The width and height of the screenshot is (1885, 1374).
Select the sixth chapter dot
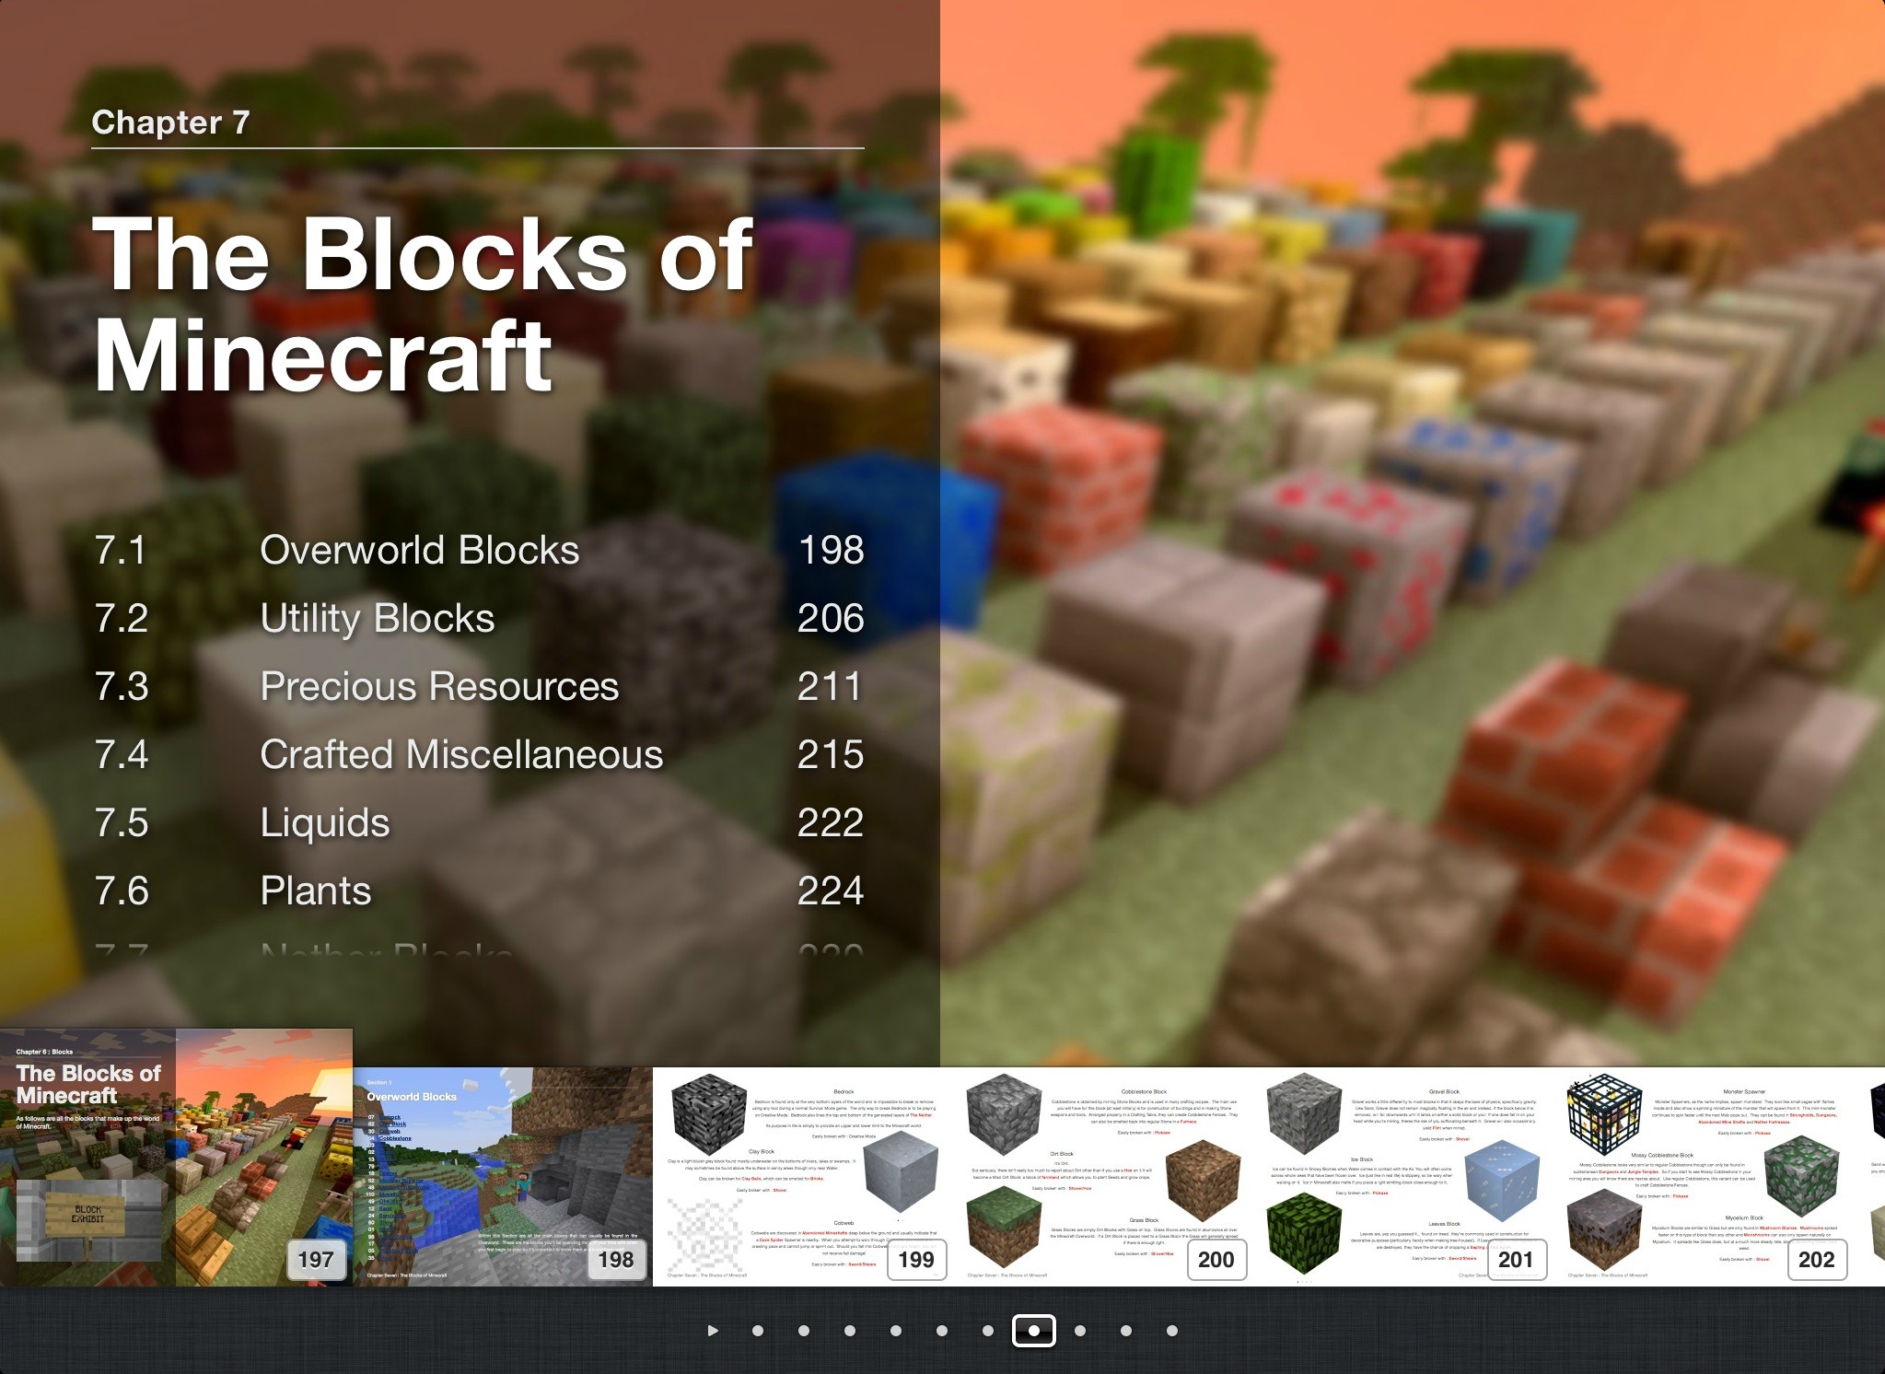[988, 1331]
